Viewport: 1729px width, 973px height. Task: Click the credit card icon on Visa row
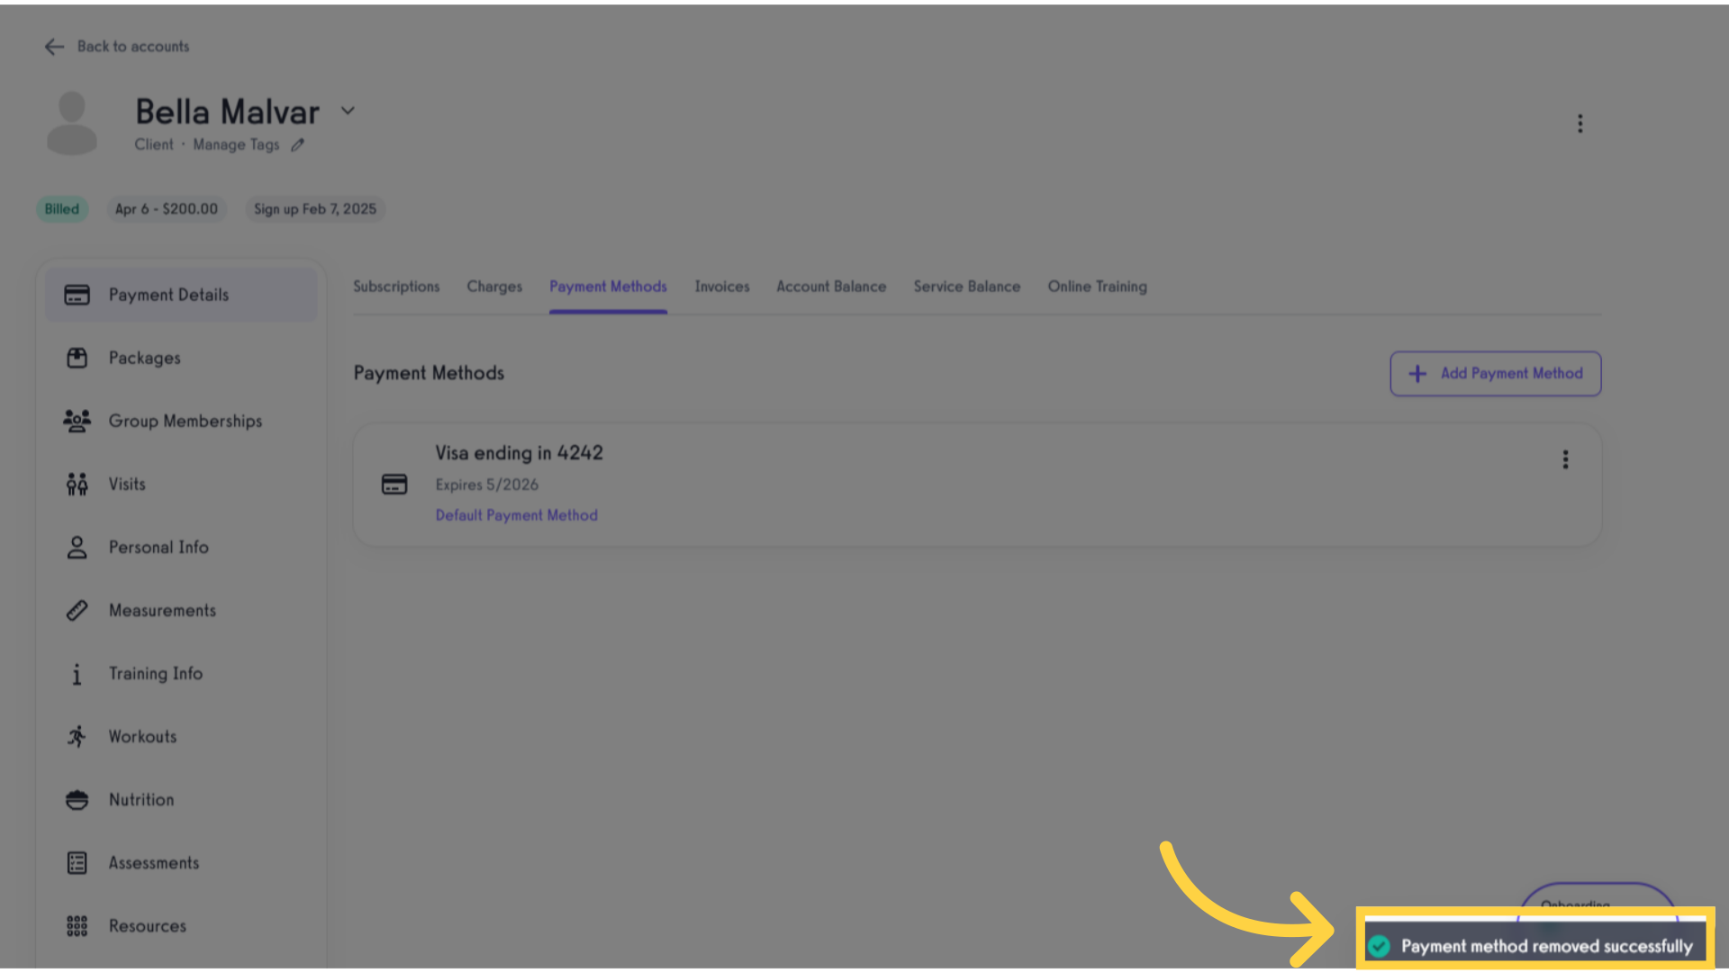[394, 485]
